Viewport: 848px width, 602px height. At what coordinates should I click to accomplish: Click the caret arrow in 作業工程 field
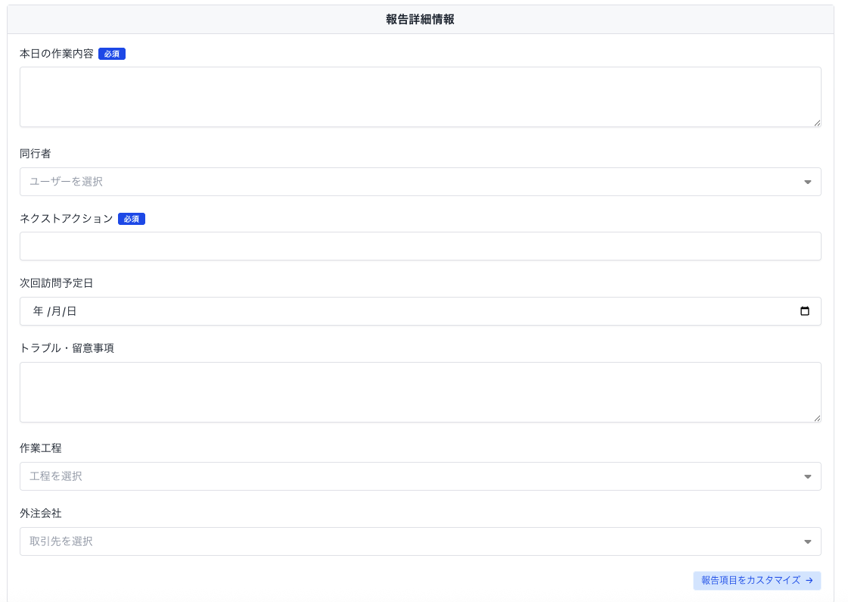[807, 476]
